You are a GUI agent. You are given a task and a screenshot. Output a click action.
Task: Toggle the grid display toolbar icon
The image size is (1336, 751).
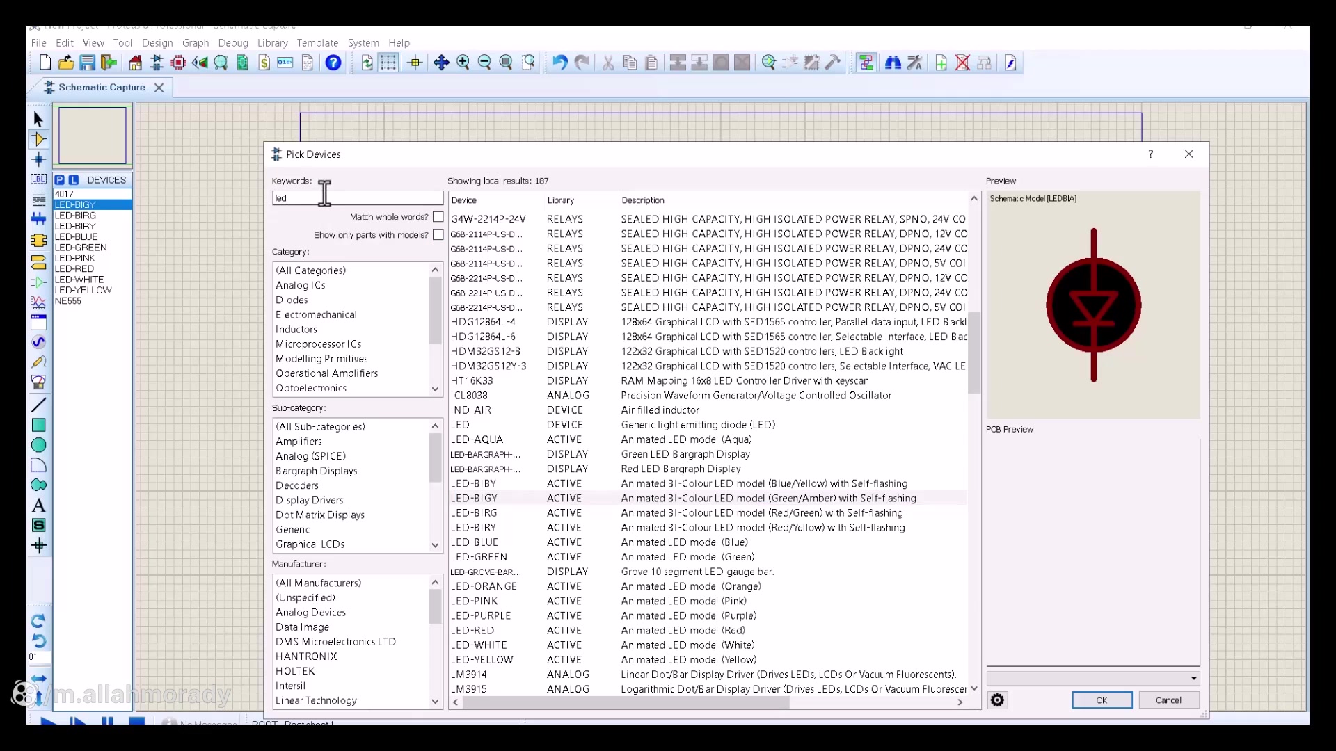click(x=388, y=63)
